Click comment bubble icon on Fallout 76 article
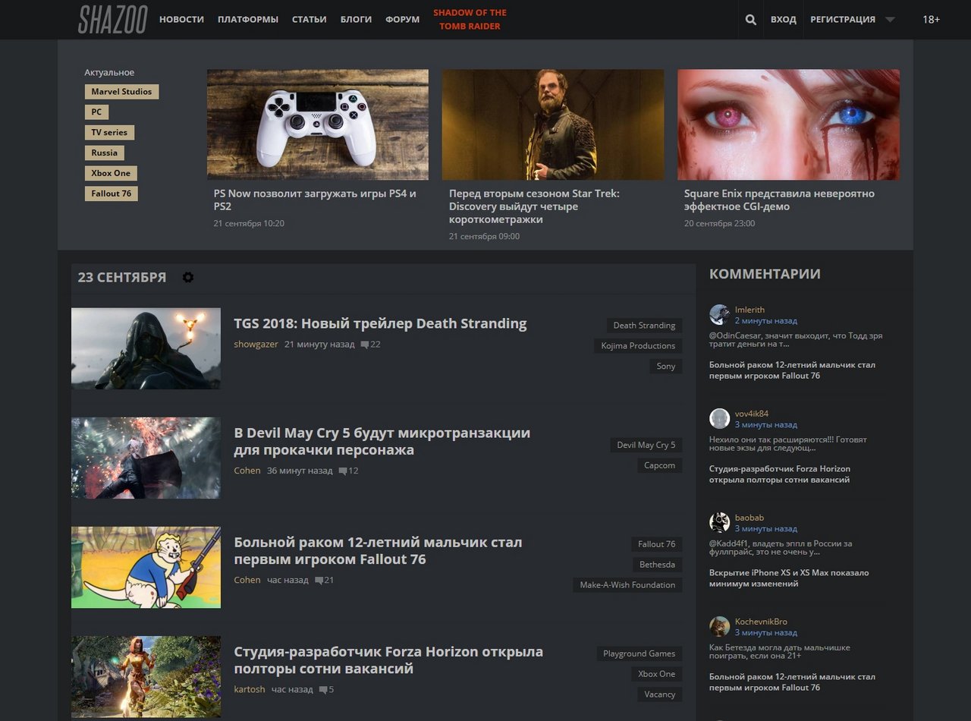Screen dimensions: 971x721 tap(319, 580)
